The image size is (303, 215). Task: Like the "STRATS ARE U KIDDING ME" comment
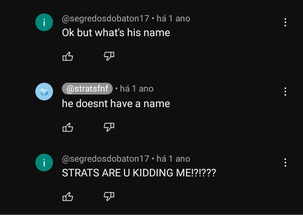(68, 196)
